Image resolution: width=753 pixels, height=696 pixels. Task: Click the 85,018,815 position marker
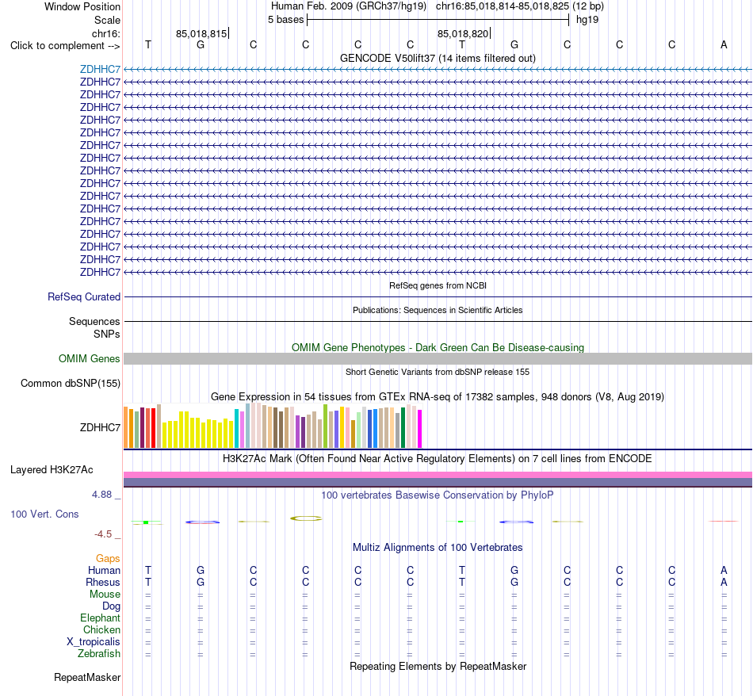click(201, 33)
